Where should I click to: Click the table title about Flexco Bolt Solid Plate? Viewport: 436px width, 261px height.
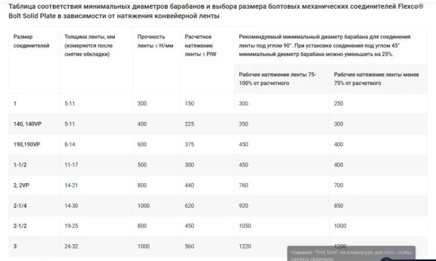click(x=216, y=11)
